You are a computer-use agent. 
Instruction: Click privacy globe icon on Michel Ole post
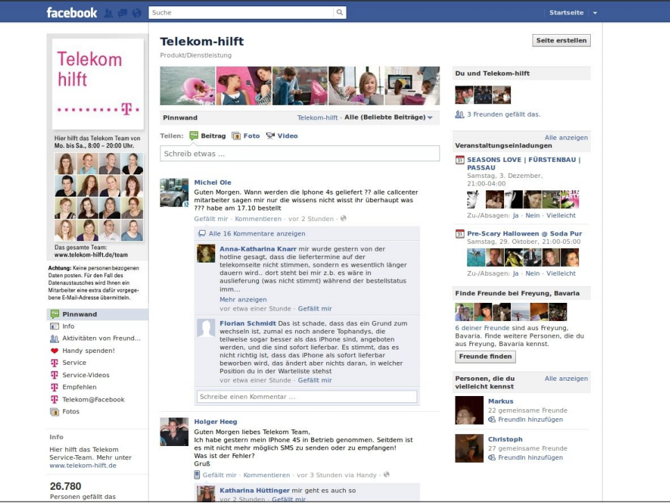click(343, 219)
